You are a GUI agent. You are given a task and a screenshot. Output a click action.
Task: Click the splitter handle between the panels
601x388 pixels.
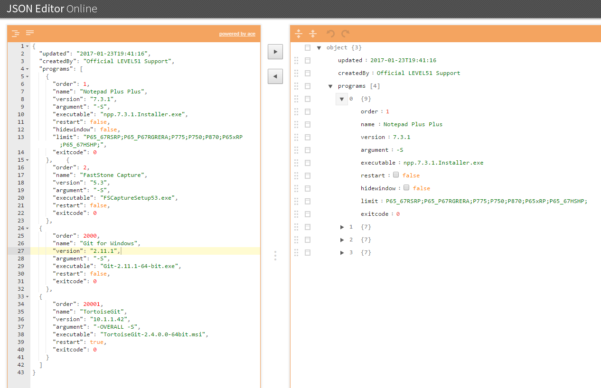[x=275, y=256]
